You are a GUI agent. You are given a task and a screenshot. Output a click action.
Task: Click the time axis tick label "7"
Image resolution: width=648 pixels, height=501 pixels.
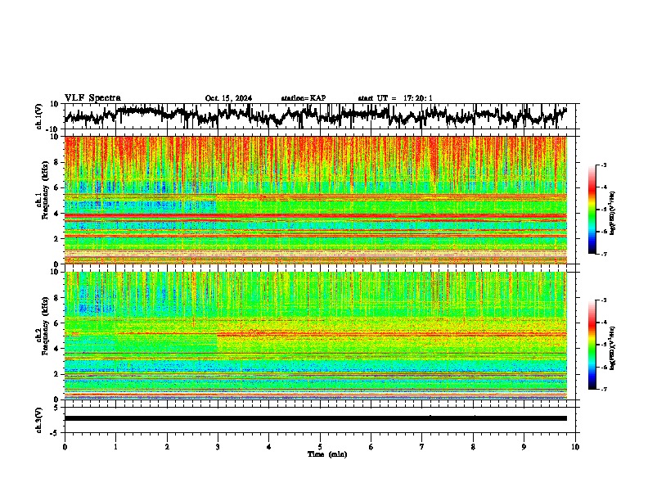coord(422,447)
